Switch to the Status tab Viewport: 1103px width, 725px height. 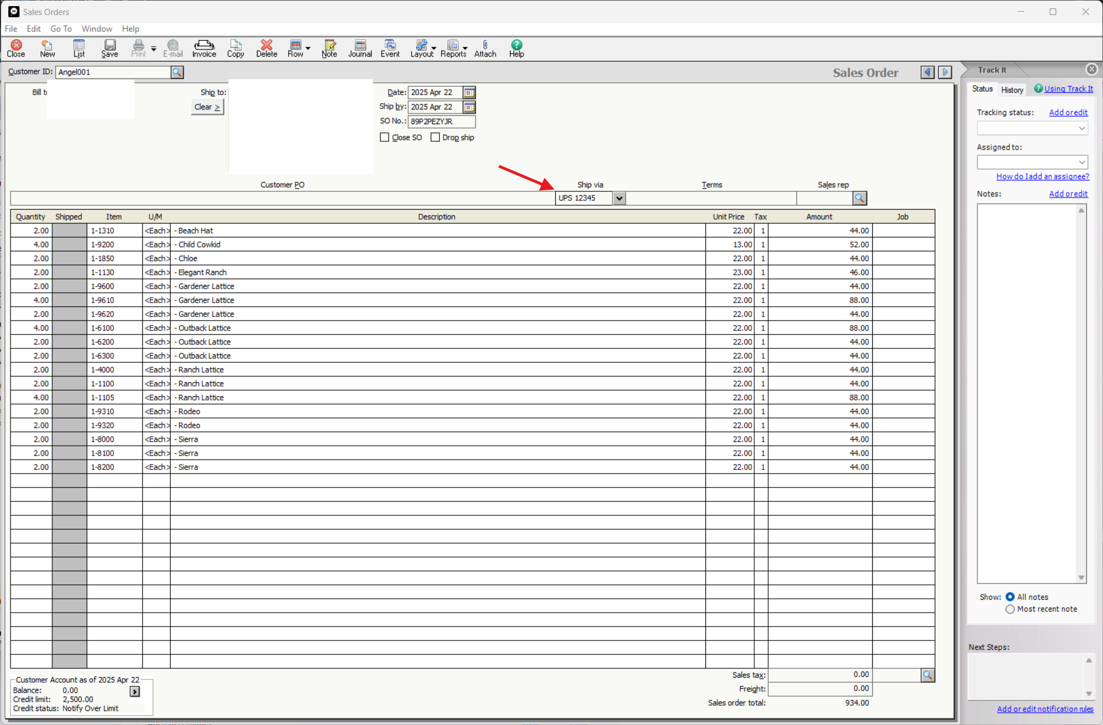tap(982, 89)
